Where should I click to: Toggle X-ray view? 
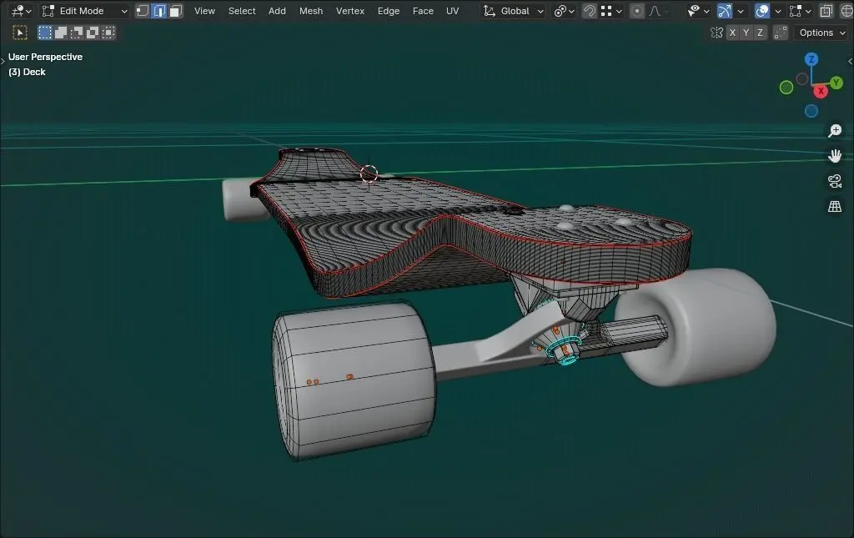826,11
